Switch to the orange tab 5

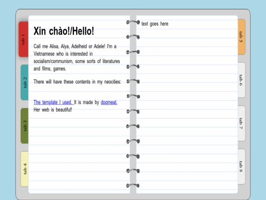click(x=241, y=37)
